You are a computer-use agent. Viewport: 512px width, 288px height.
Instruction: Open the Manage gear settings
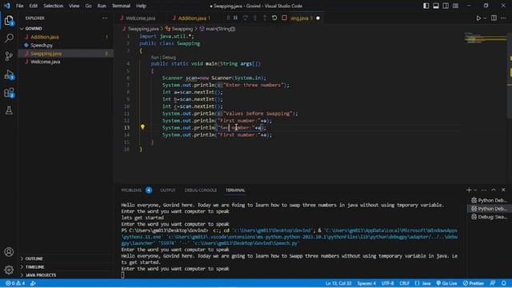[x=9, y=270]
